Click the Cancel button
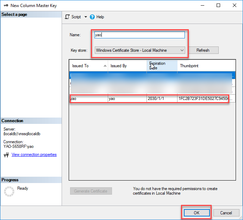This screenshot has width=243, height=220. [226, 213]
